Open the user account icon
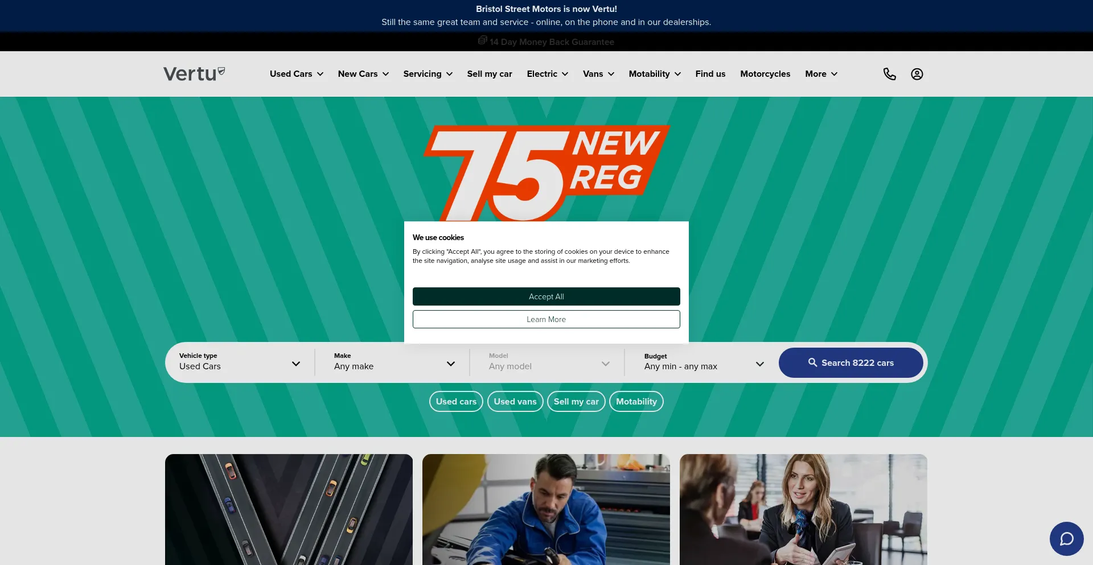1093x565 pixels. click(x=917, y=74)
